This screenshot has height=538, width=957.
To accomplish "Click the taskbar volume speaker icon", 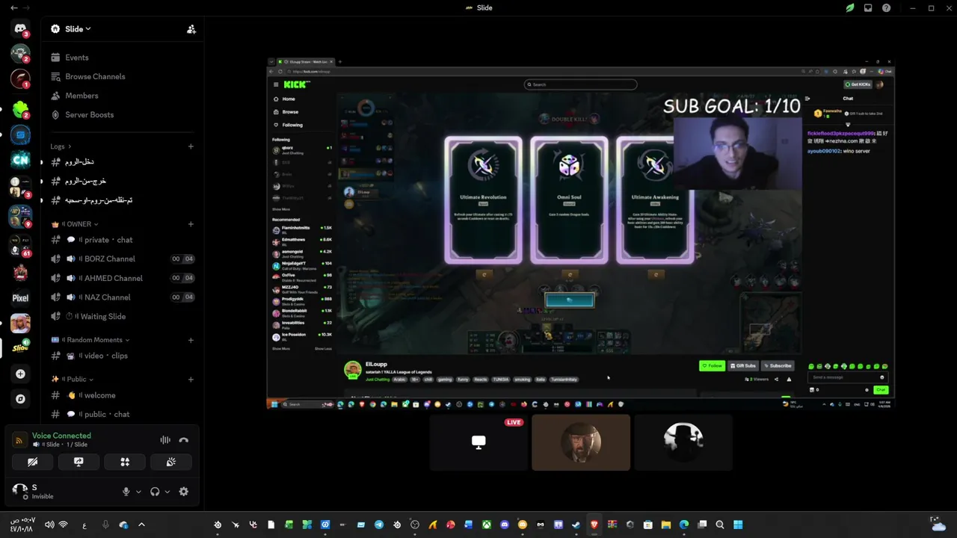I will (49, 525).
